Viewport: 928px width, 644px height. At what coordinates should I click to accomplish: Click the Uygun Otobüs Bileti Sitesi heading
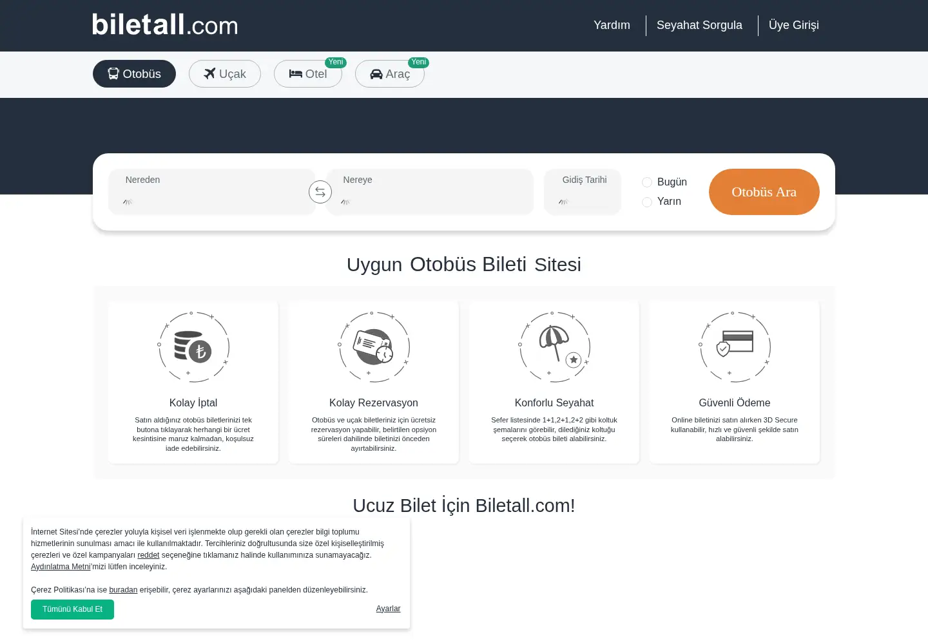tap(464, 265)
